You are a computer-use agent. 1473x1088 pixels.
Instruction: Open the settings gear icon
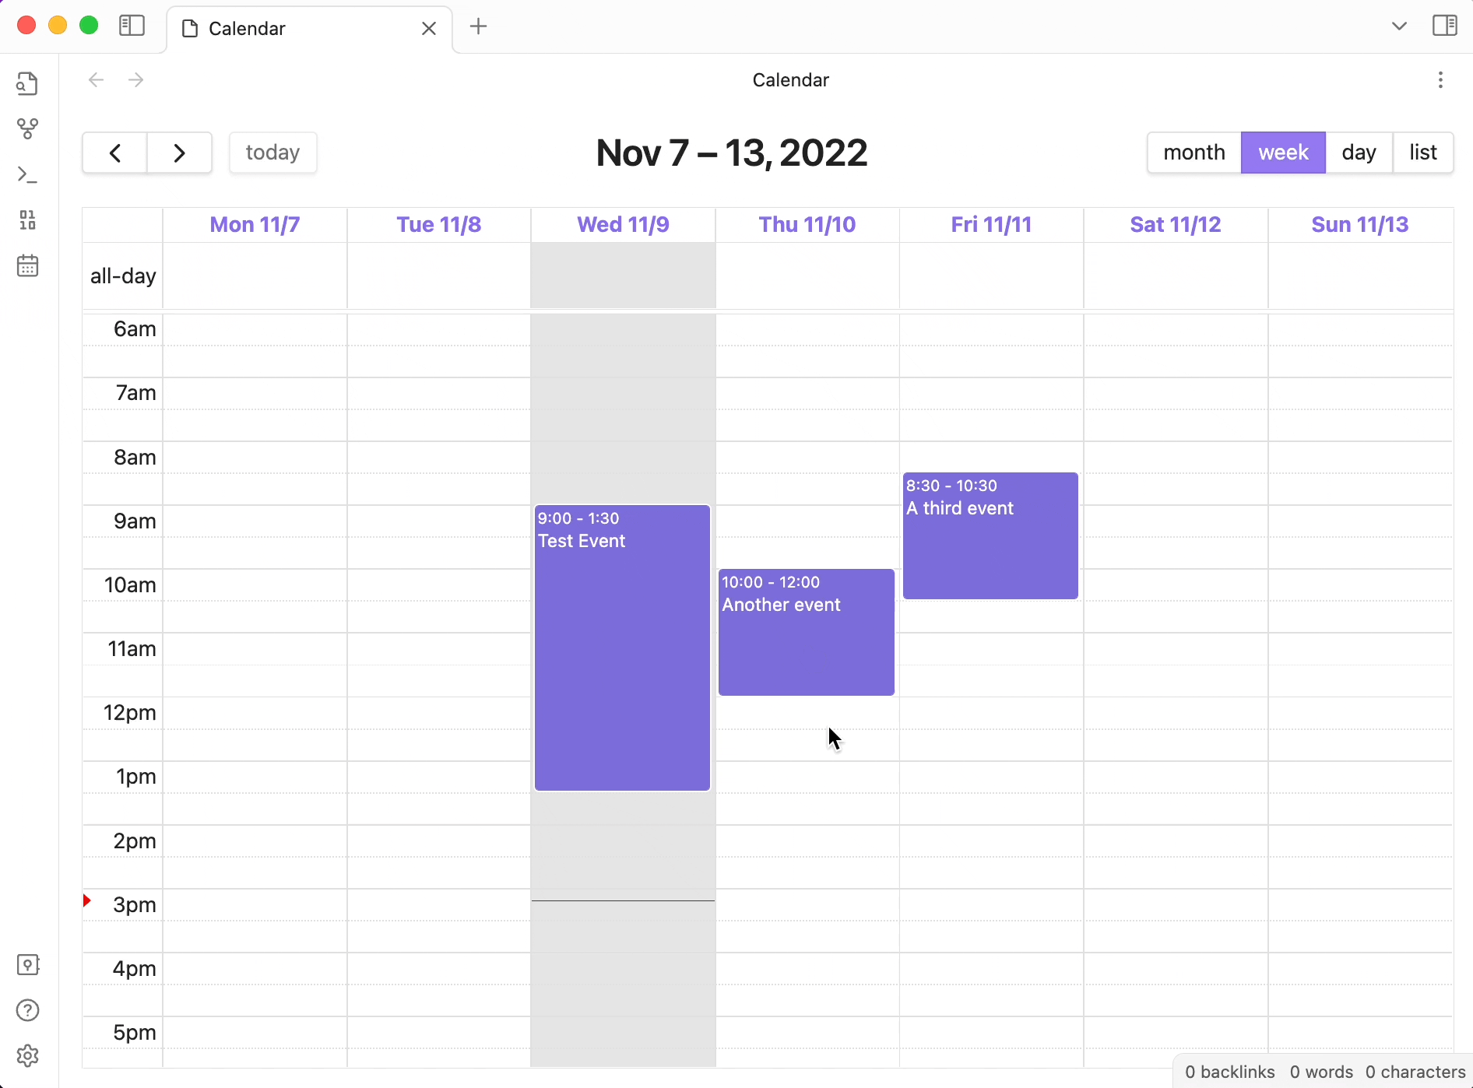point(28,1056)
